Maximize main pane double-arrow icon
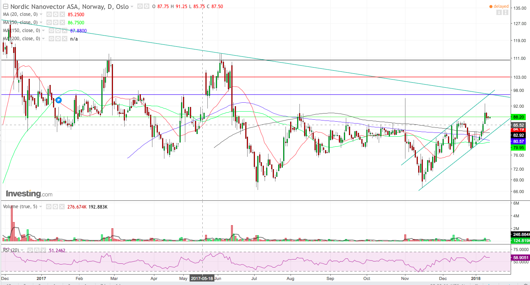Image resolution: width=530 pixels, height=285 pixels. [506, 12]
